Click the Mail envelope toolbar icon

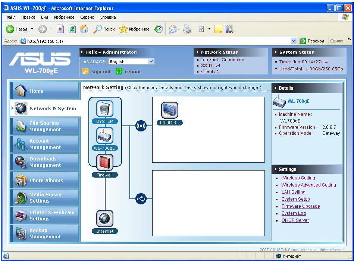coord(173,29)
